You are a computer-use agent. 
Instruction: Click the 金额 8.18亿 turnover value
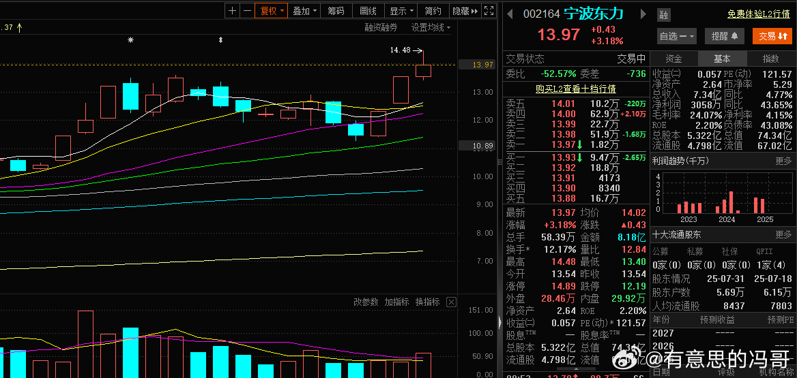click(x=632, y=237)
